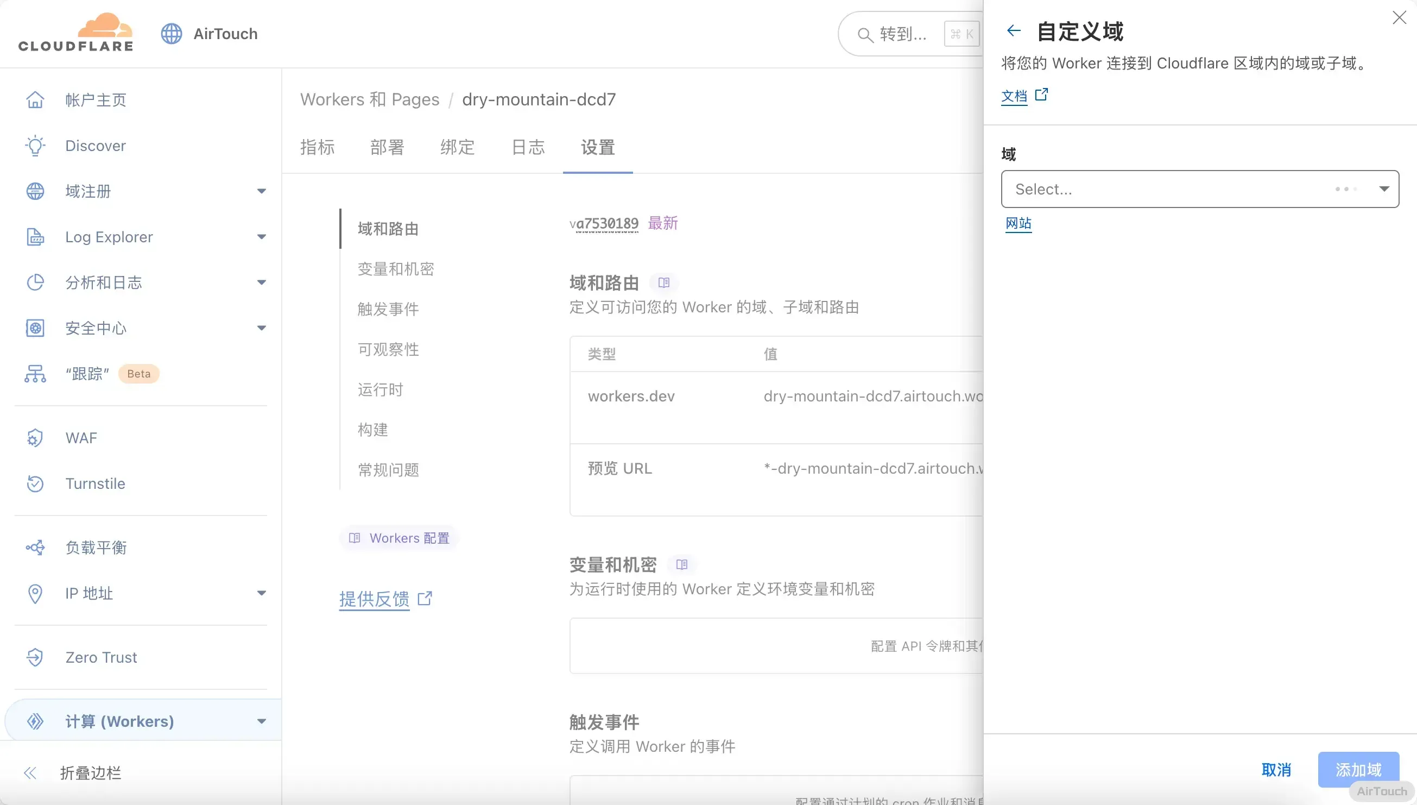Collapse sidebar with 折叠边栏 chevrons
1417x805 pixels.
click(x=30, y=773)
